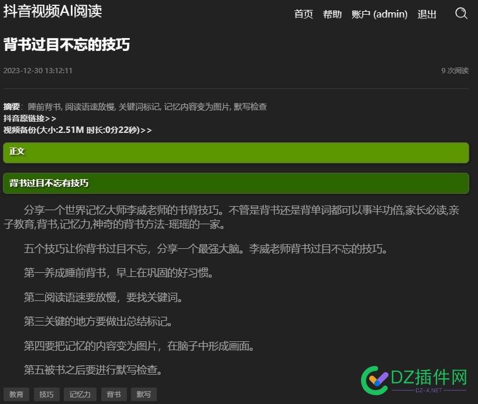Select the 技巧 tag
This screenshot has width=478, height=404.
tap(47, 394)
